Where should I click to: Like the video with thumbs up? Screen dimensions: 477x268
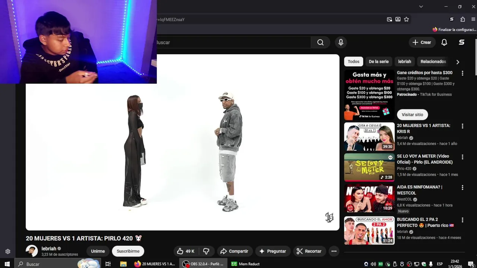point(186,251)
